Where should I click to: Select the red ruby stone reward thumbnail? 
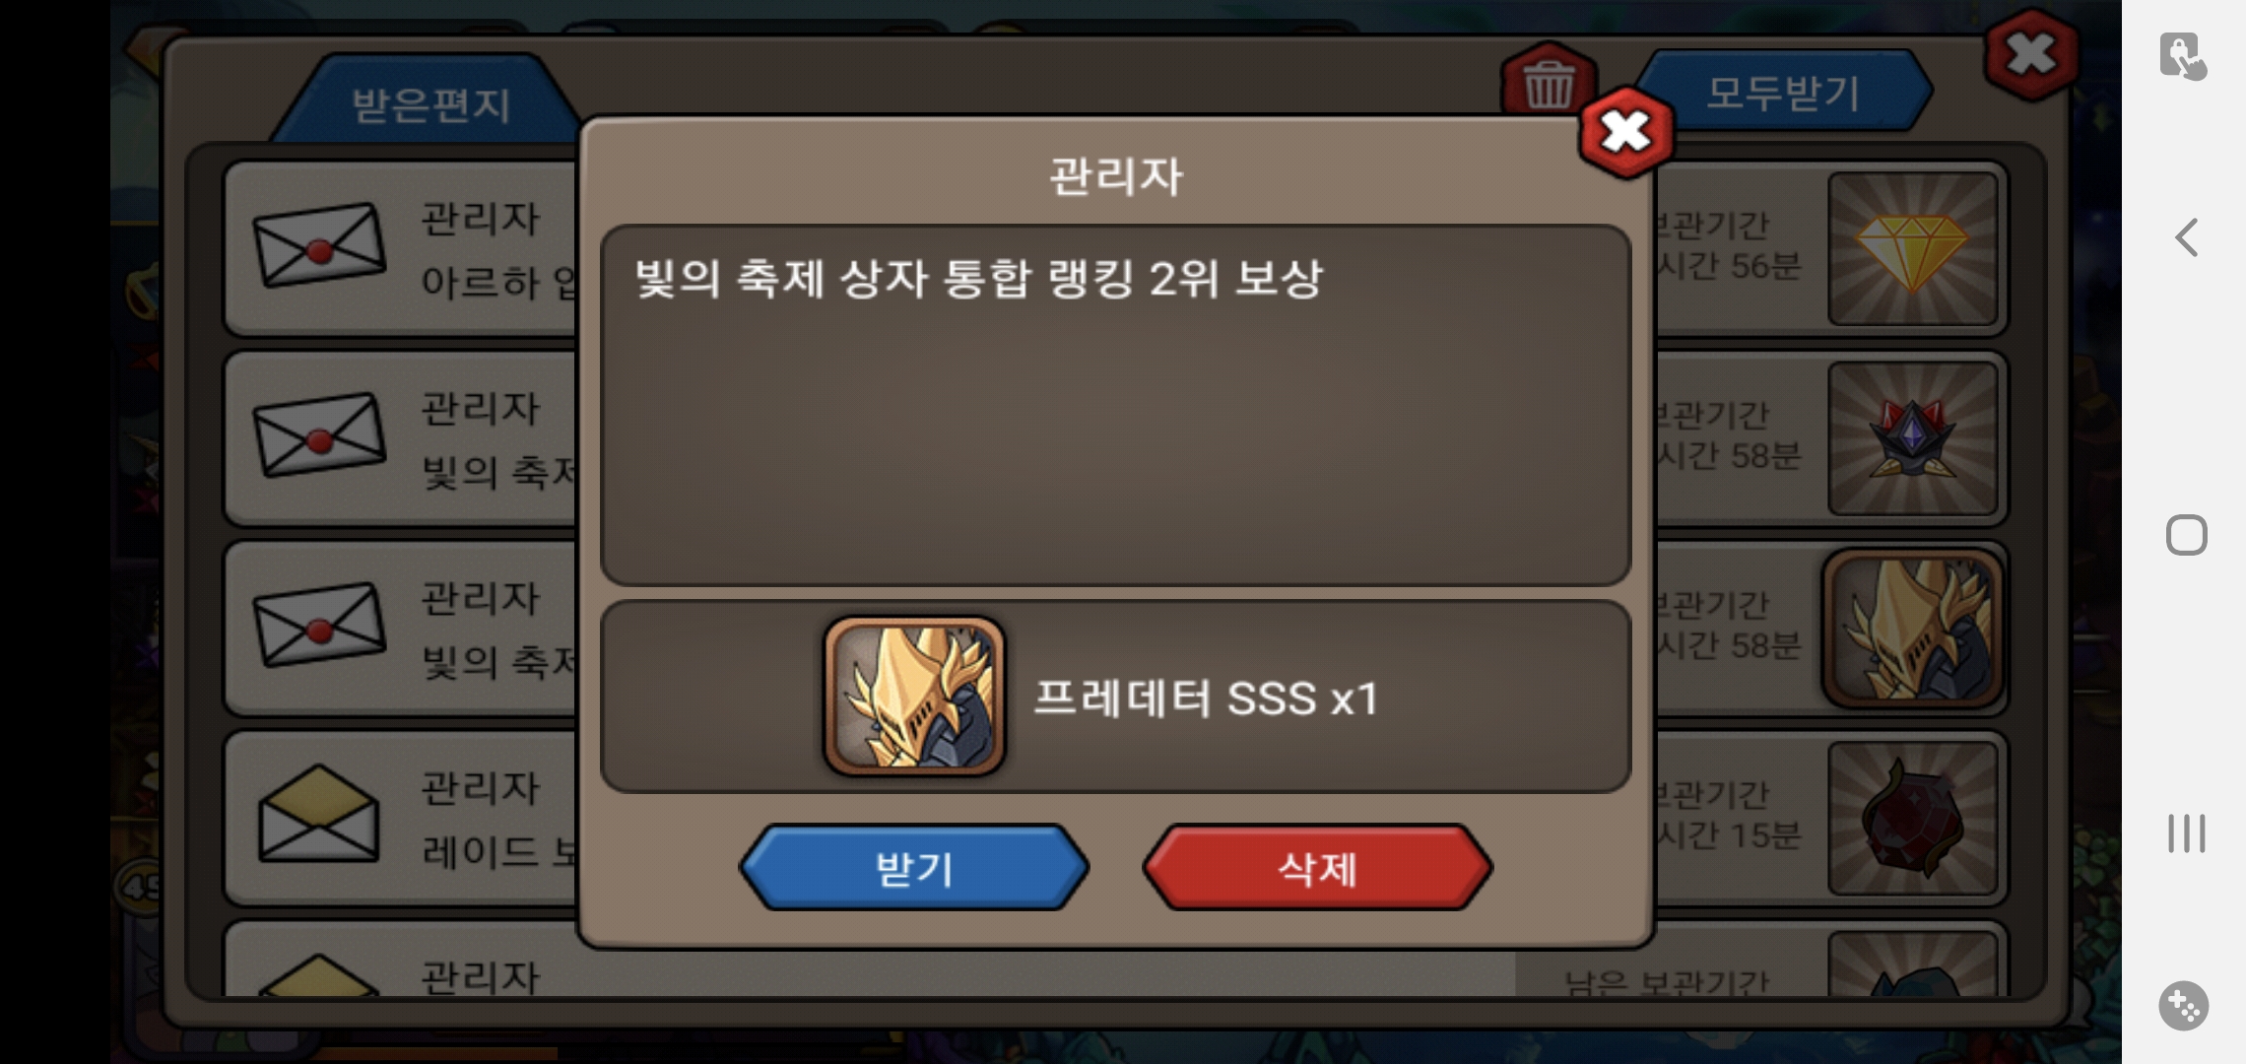[1912, 819]
